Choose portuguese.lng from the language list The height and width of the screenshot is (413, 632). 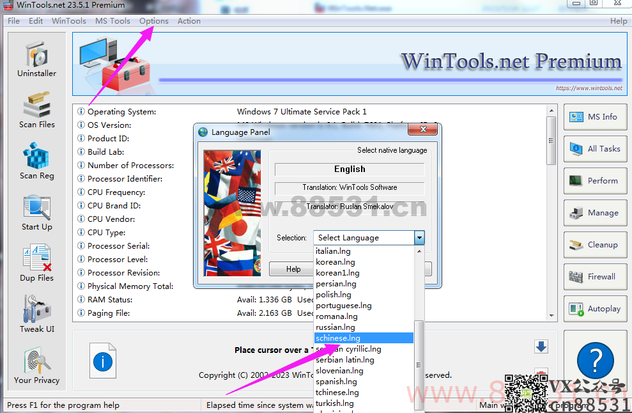pyautogui.click(x=364, y=306)
